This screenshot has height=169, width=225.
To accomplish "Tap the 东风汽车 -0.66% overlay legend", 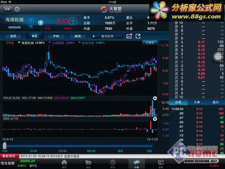I will click(91, 43).
